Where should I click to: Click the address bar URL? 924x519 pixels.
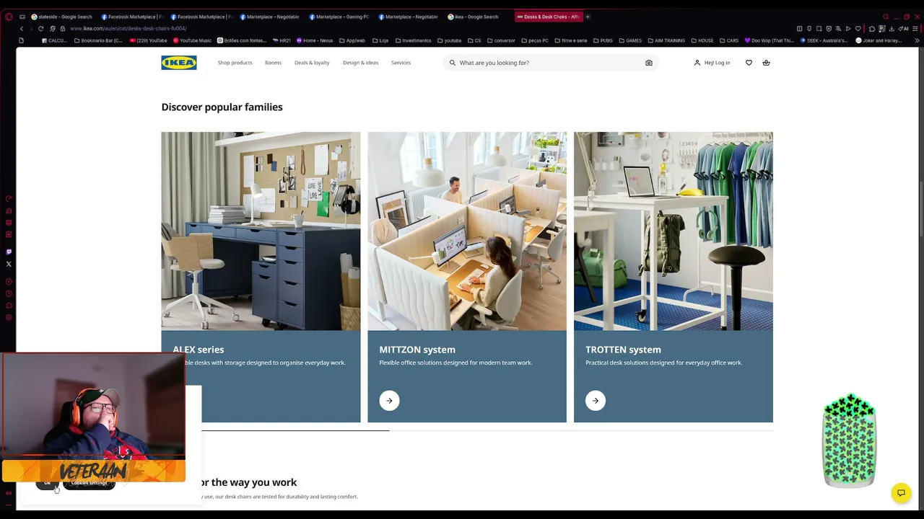point(128,29)
